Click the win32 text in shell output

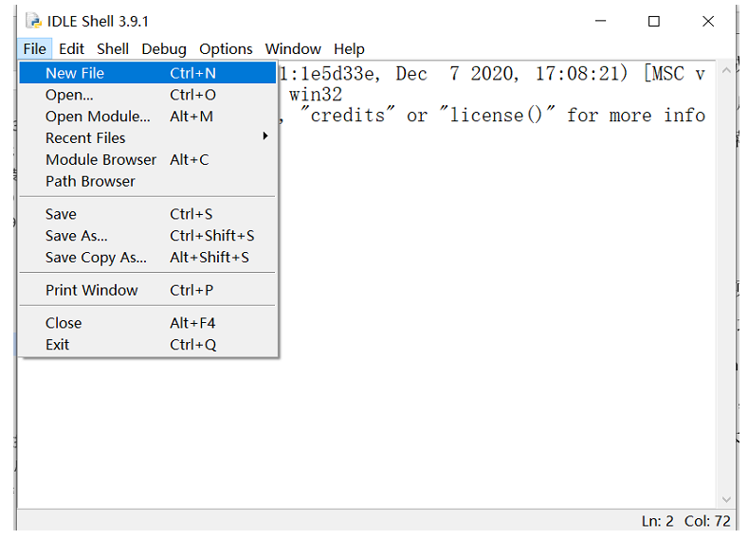click(x=316, y=95)
